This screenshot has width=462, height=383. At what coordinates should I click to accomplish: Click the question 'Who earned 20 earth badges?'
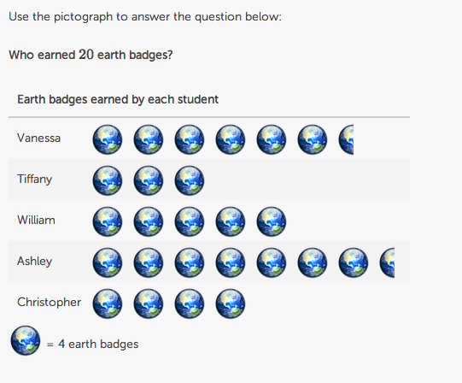[91, 55]
